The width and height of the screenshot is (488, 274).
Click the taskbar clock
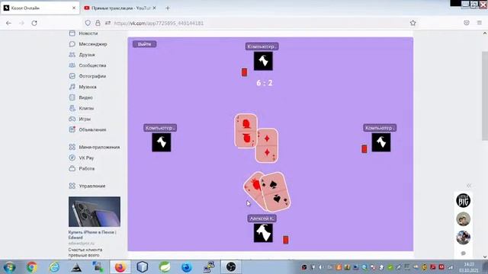468,267
